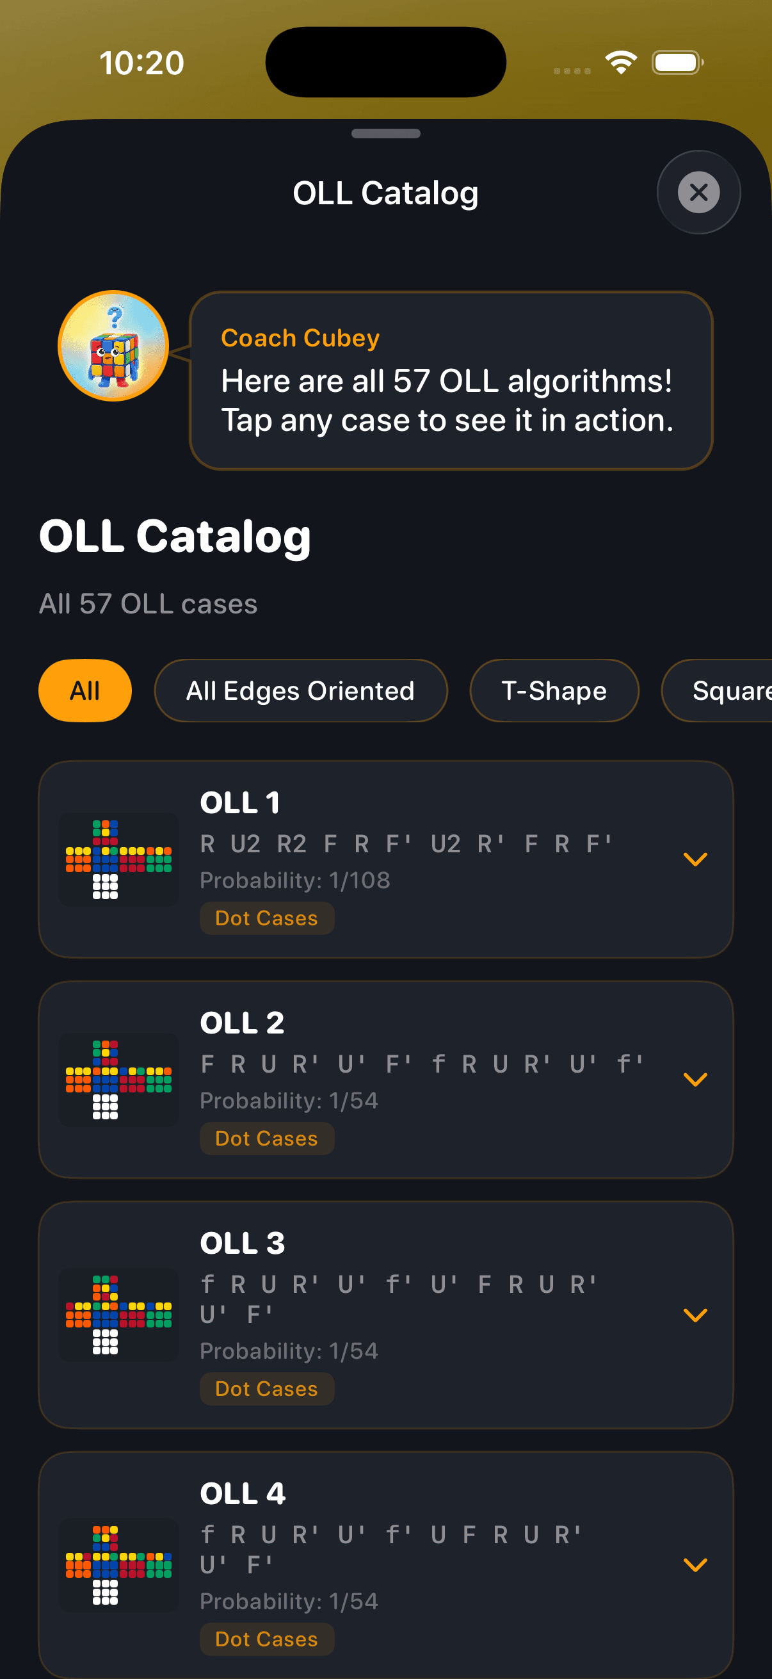The height and width of the screenshot is (1679, 772).
Task: Tap the battery indicator icon
Action: (676, 62)
